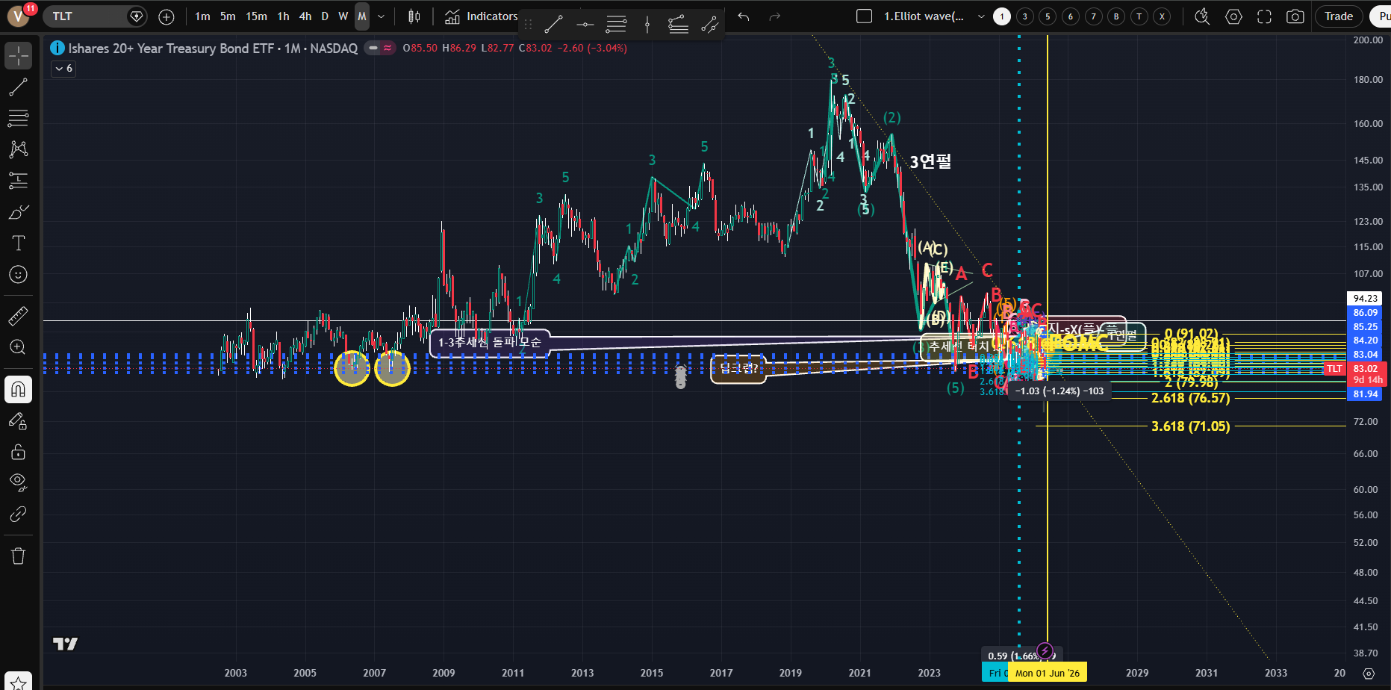1391x690 pixels.
Task: Open quick search with the lightning magnifier
Action: coord(1202,16)
